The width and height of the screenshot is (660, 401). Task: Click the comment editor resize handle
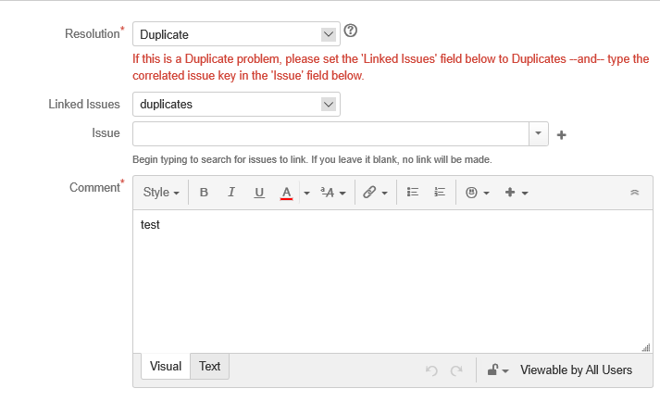[x=646, y=347]
